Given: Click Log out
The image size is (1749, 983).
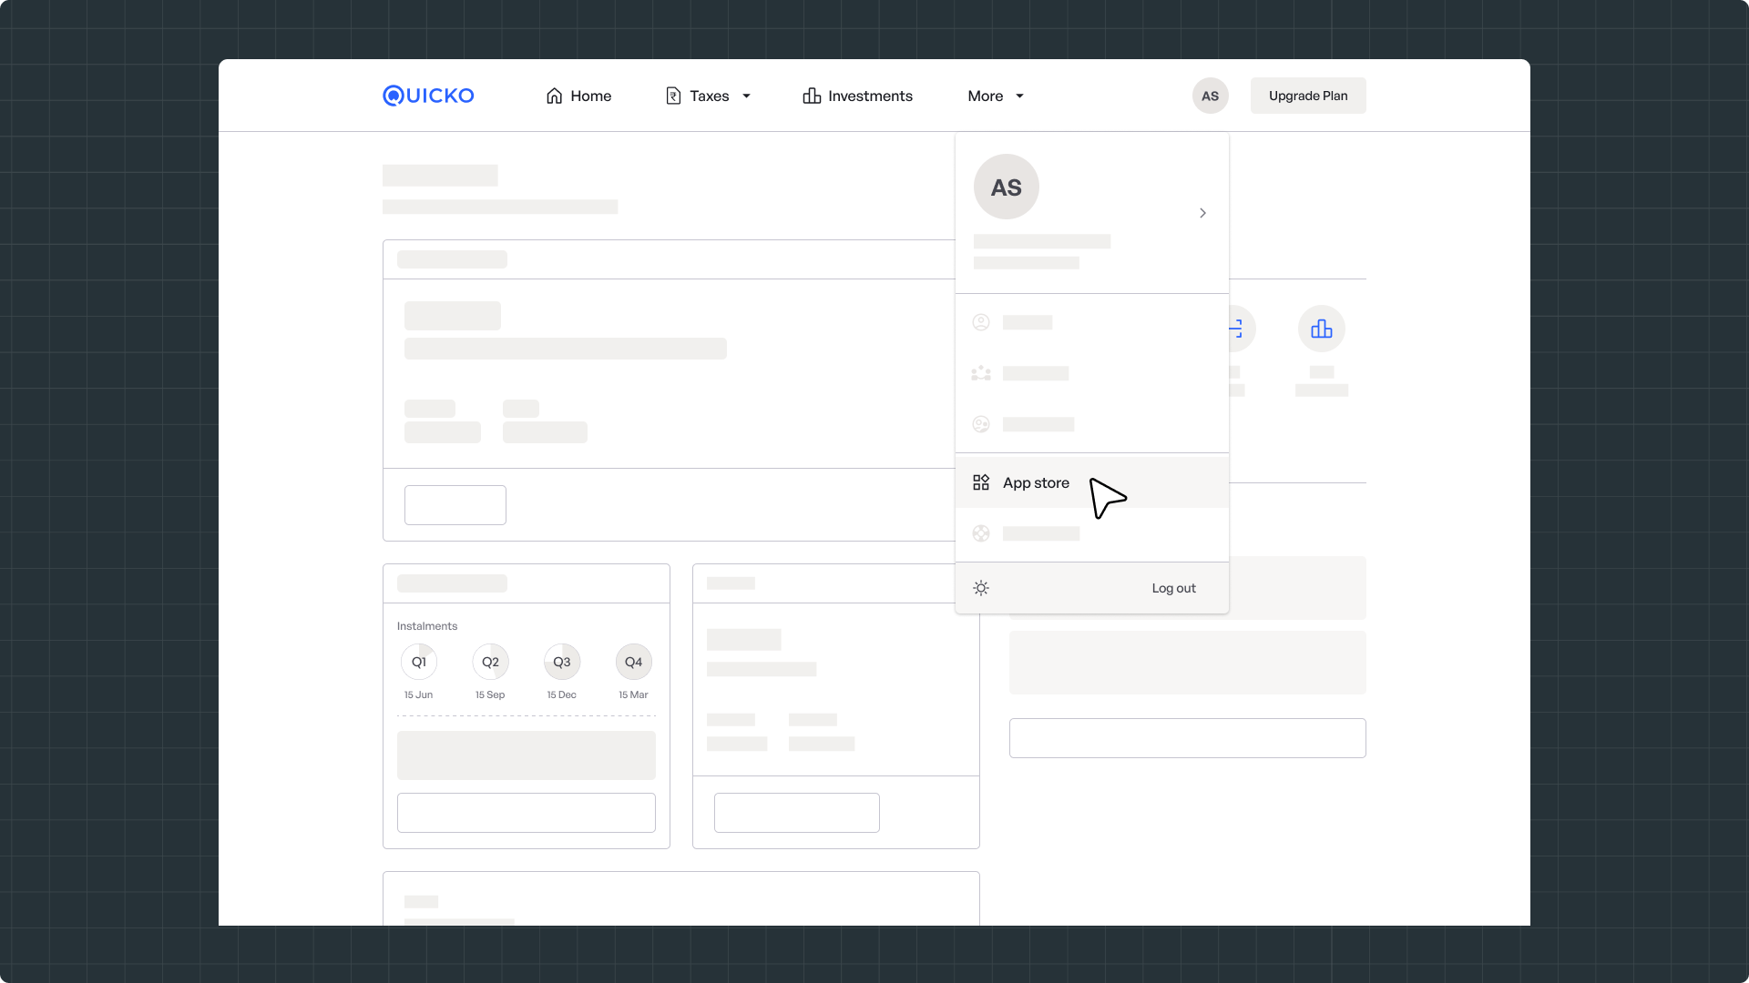Looking at the screenshot, I should pos(1173,588).
